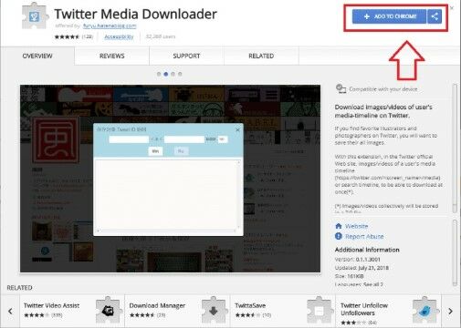Open the Website link
The height and width of the screenshot is (328, 461).
click(356, 226)
